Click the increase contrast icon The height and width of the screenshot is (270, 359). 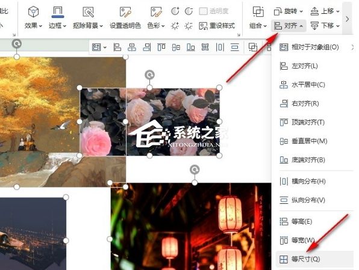pyautogui.click(x=175, y=11)
